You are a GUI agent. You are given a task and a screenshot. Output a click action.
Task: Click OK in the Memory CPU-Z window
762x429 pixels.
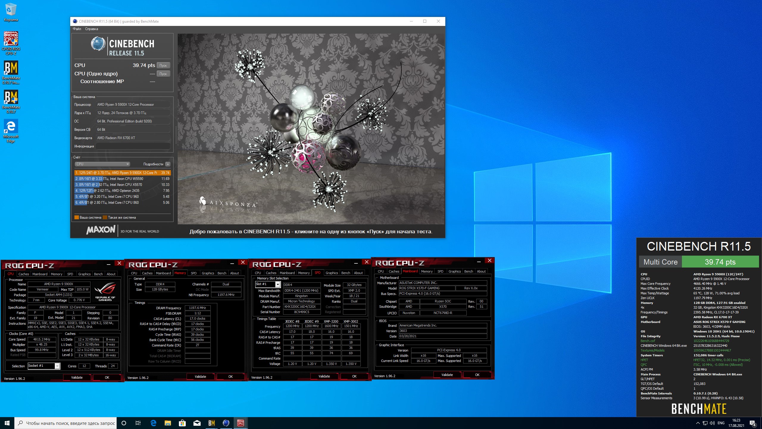pyautogui.click(x=230, y=377)
